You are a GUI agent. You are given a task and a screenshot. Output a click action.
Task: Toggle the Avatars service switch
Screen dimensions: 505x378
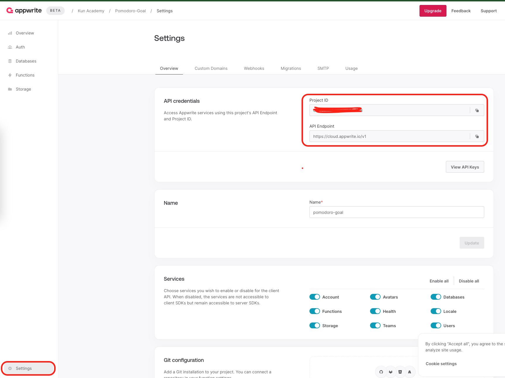375,297
